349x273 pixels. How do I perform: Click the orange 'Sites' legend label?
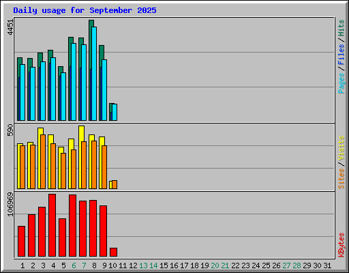(x=342, y=179)
